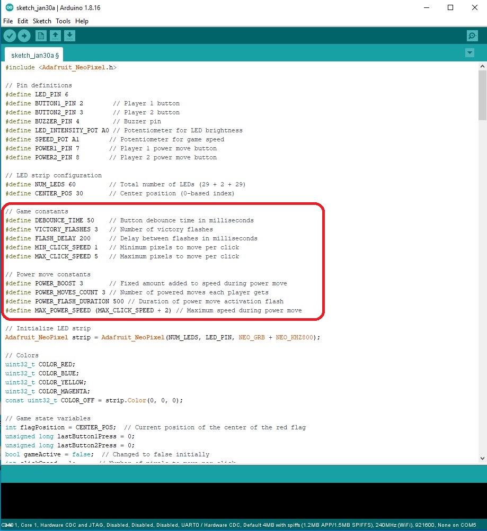The image size is (487, 531).
Task: Open the Tools menu
Action: click(63, 21)
